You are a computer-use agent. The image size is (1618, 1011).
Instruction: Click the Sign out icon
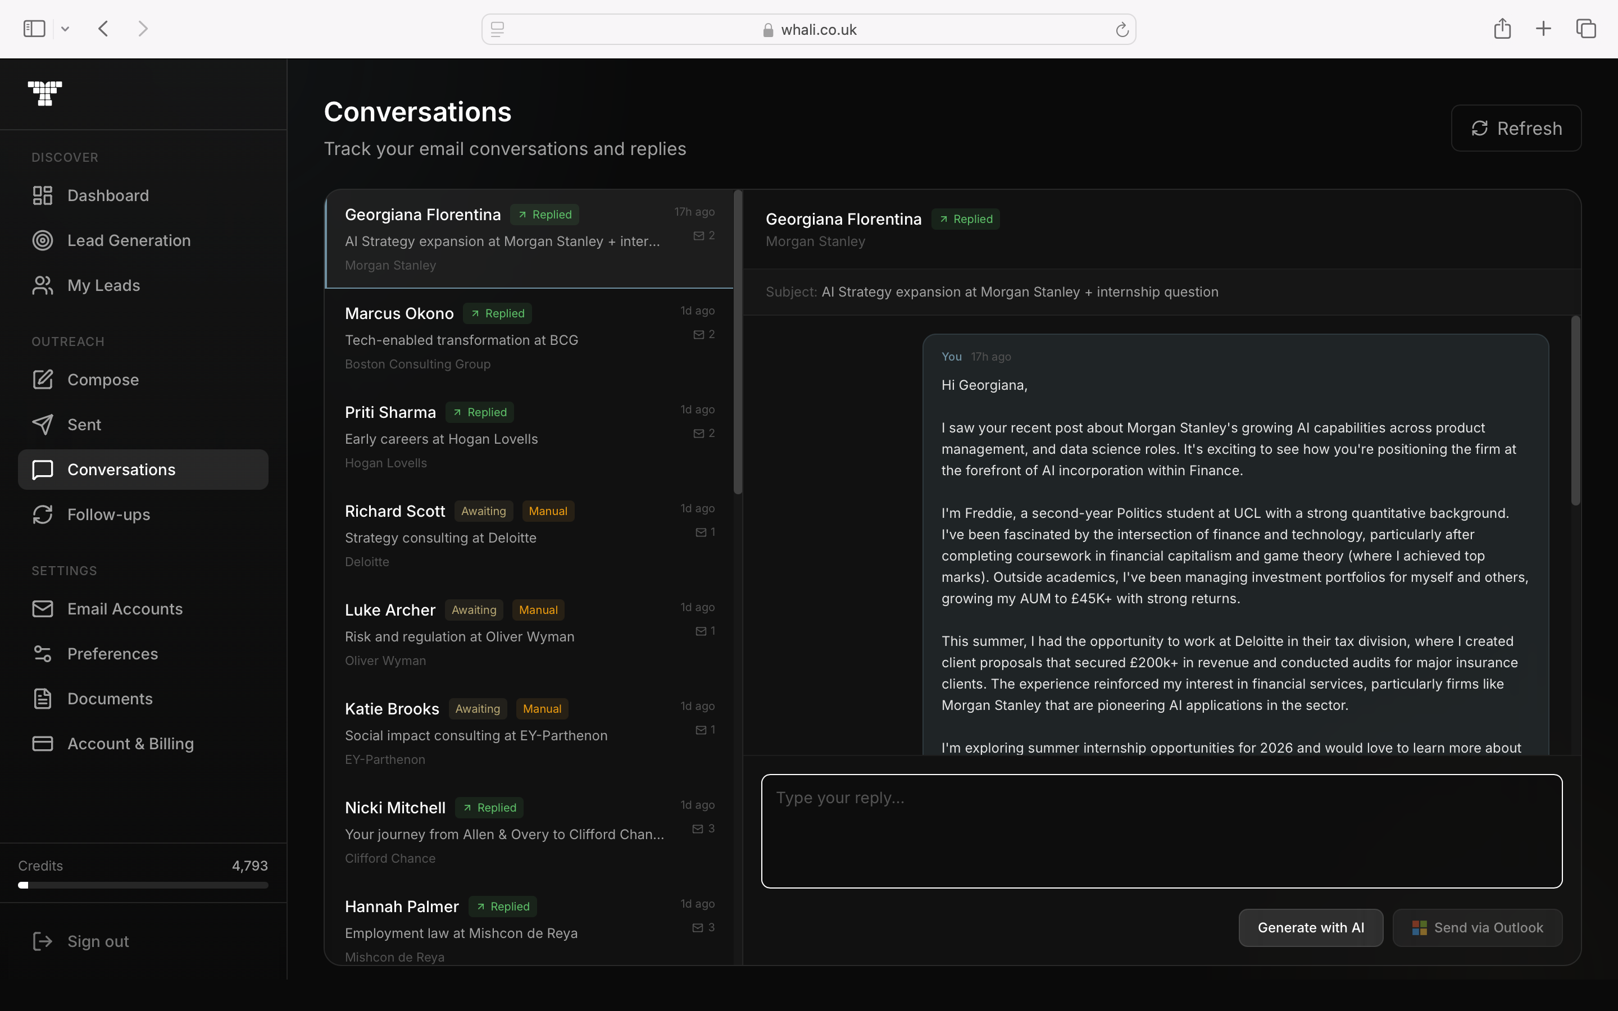[x=42, y=941]
